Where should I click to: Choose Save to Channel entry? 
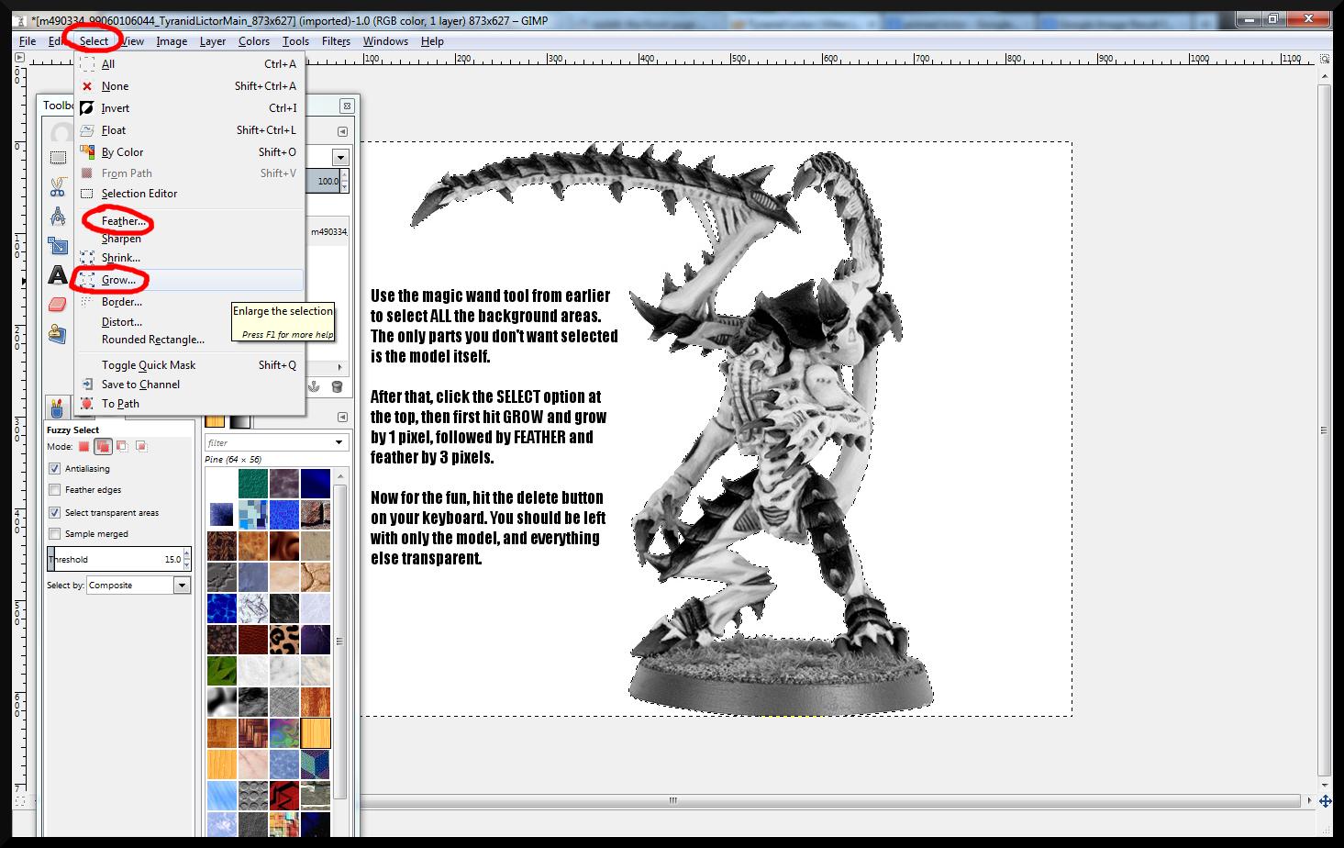189,385
